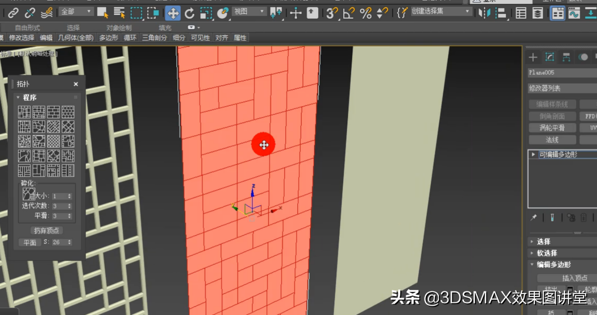Open the 可见性 ribbon panel
Image resolution: width=597 pixels, height=315 pixels.
tap(200, 38)
